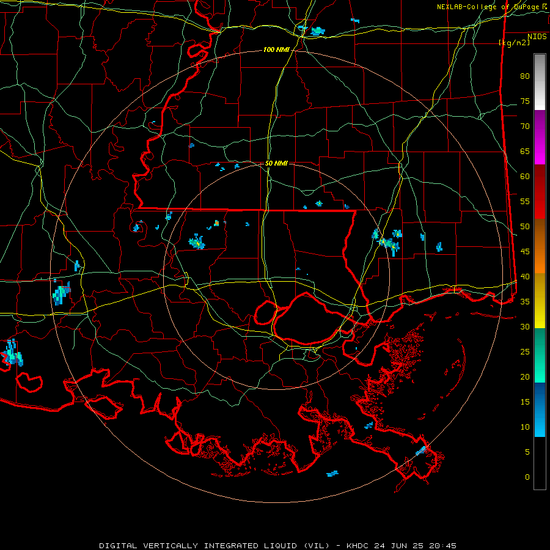Pick the red segment of the color bar
Image resolution: width=550 pixels, height=550 pixels.
[x=540, y=191]
